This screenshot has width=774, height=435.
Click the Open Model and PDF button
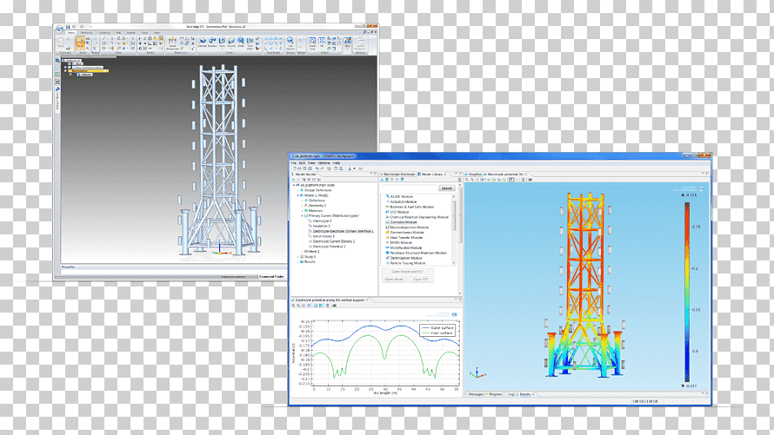click(x=407, y=272)
